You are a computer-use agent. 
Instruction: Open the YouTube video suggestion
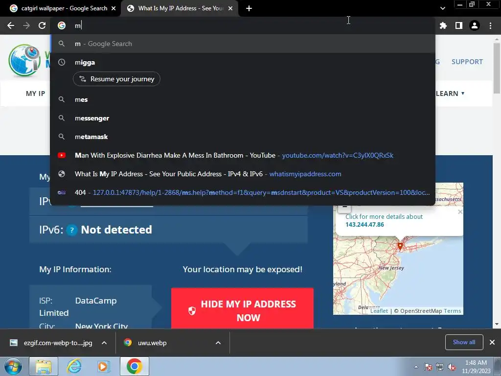click(243, 155)
